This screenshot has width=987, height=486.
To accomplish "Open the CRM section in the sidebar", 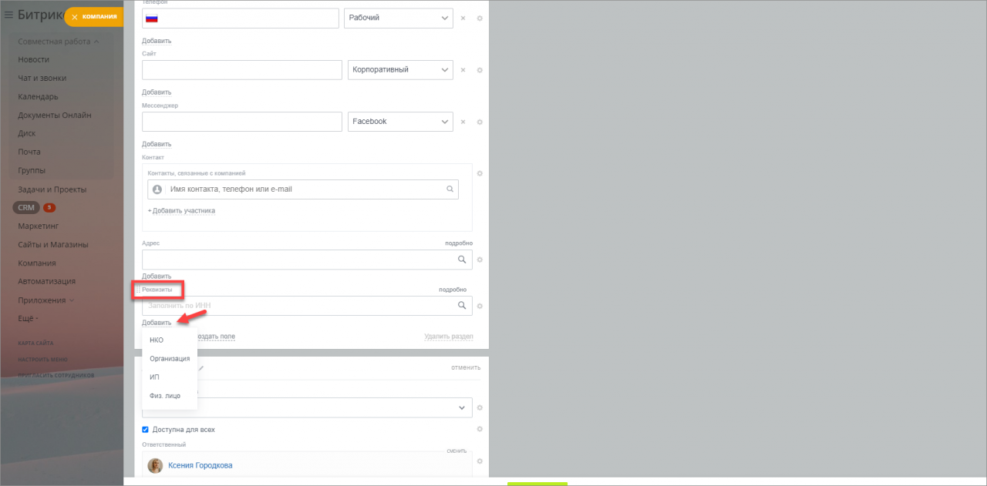I will tap(26, 207).
